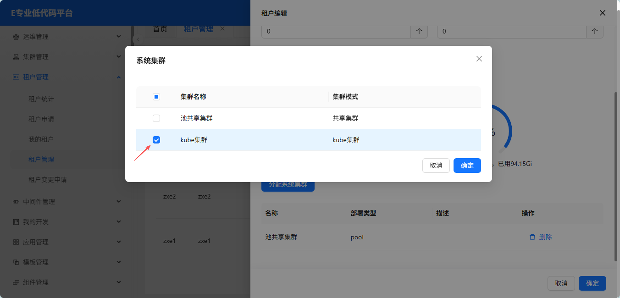Click the 我的开发 sidebar icon

point(16,222)
